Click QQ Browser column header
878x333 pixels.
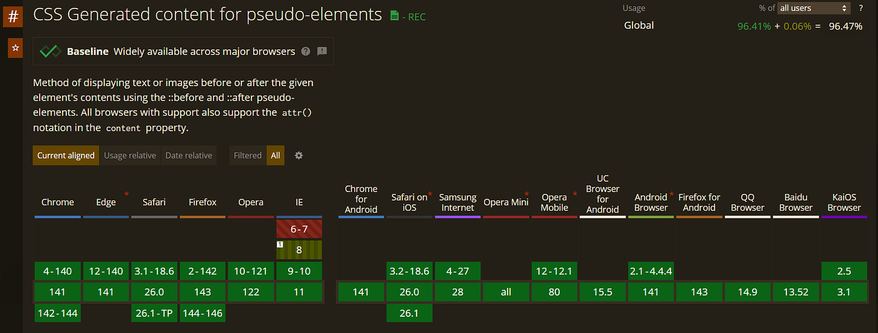click(747, 202)
